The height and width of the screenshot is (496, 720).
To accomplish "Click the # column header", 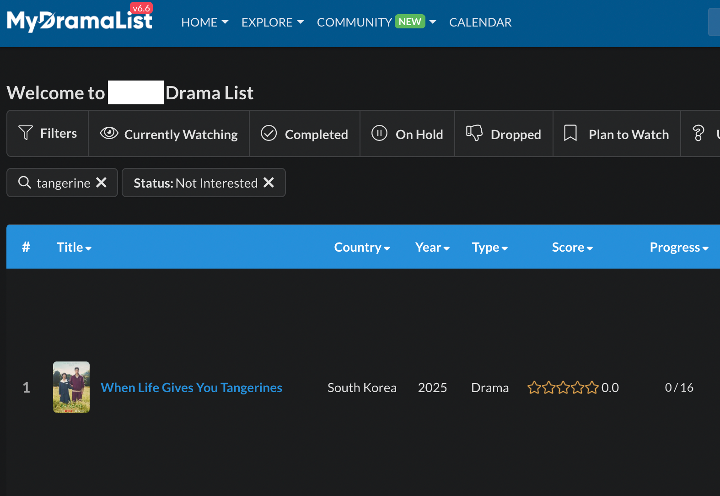I will pos(26,247).
